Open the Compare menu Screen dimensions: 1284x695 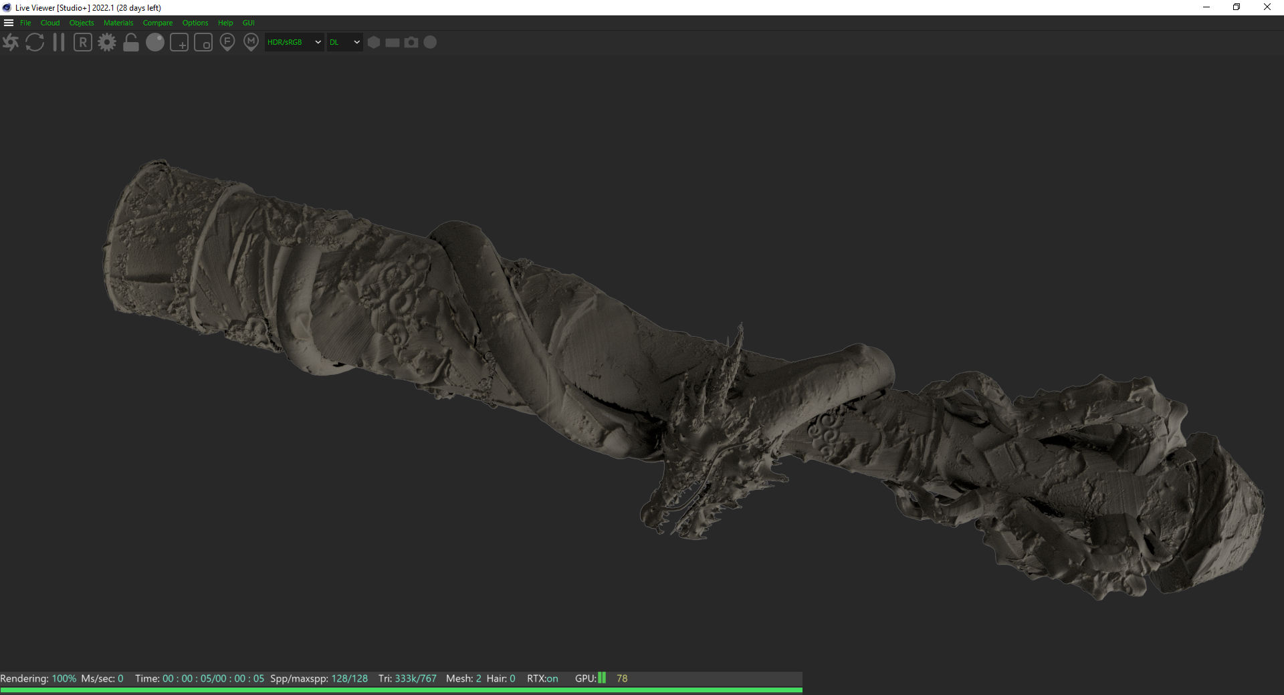tap(158, 23)
